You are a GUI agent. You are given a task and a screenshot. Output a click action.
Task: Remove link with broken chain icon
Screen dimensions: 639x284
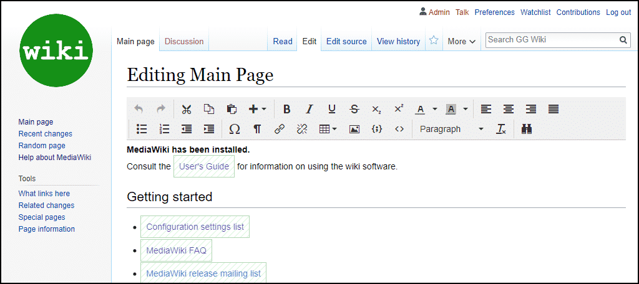click(302, 129)
